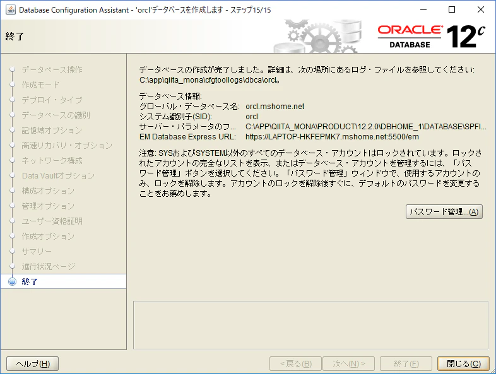This screenshot has width=496, height=374.
Task: Select the データベース操作 step in the sidebar
Action: (52, 69)
